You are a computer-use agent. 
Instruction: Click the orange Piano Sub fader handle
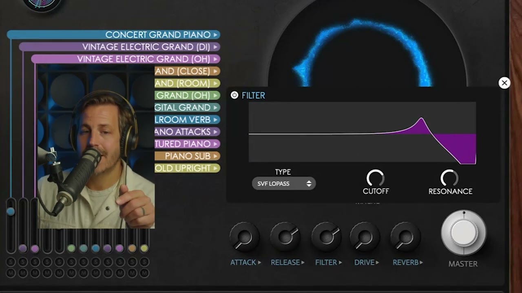point(132,248)
